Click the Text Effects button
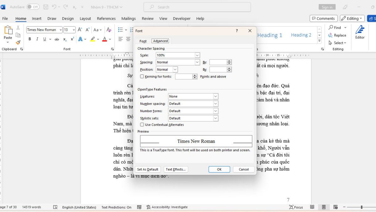Viewport: 376px width, 212px height. (175, 169)
